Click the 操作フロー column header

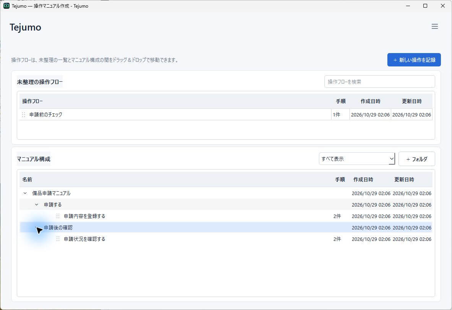click(x=33, y=101)
